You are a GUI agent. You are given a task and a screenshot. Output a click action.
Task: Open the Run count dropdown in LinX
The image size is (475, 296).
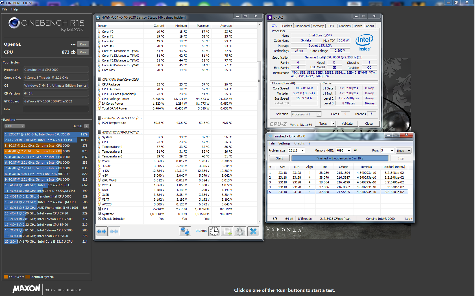coord(392,151)
